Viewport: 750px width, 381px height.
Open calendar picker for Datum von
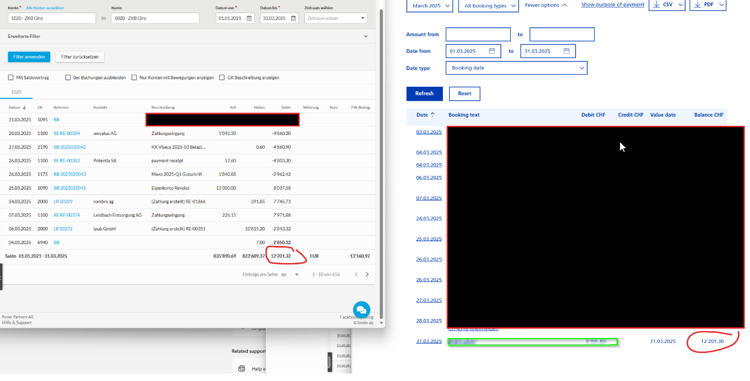pyautogui.click(x=249, y=18)
